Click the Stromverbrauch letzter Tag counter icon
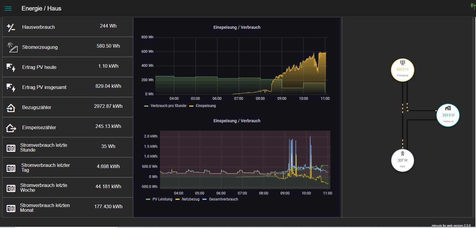 [11, 168]
